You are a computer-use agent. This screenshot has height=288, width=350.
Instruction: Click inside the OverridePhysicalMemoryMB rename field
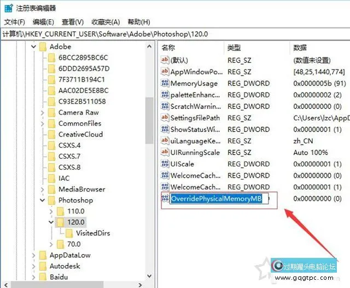click(x=219, y=199)
